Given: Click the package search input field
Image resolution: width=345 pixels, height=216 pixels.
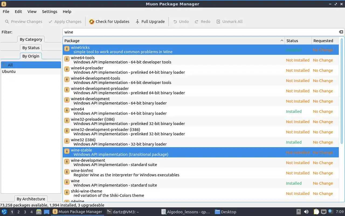Looking at the screenshot, I should tap(201, 32).
